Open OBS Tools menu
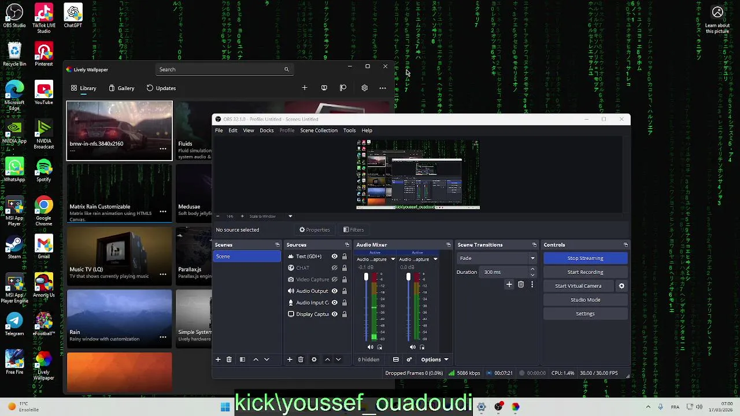740x416 pixels. pyautogui.click(x=349, y=131)
